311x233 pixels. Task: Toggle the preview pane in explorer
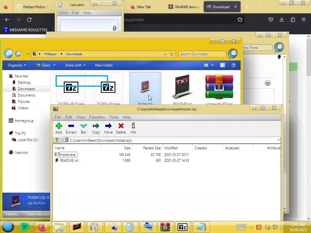(223, 65)
